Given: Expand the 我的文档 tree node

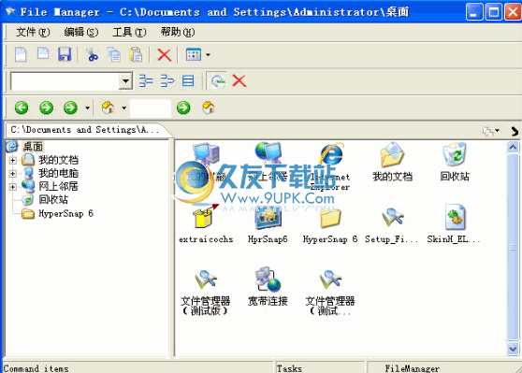Looking at the screenshot, I should (13, 161).
